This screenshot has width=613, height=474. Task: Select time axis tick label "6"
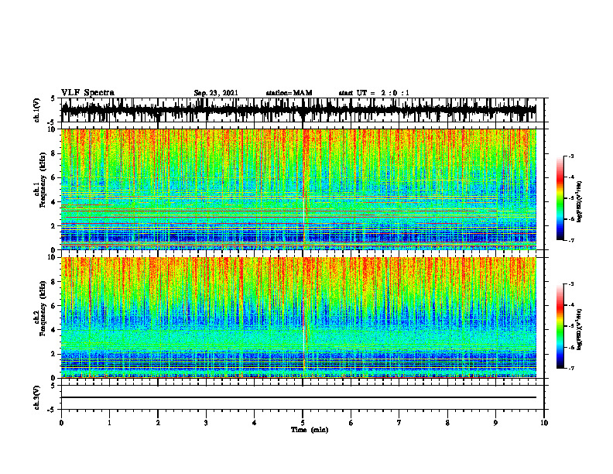click(x=351, y=423)
